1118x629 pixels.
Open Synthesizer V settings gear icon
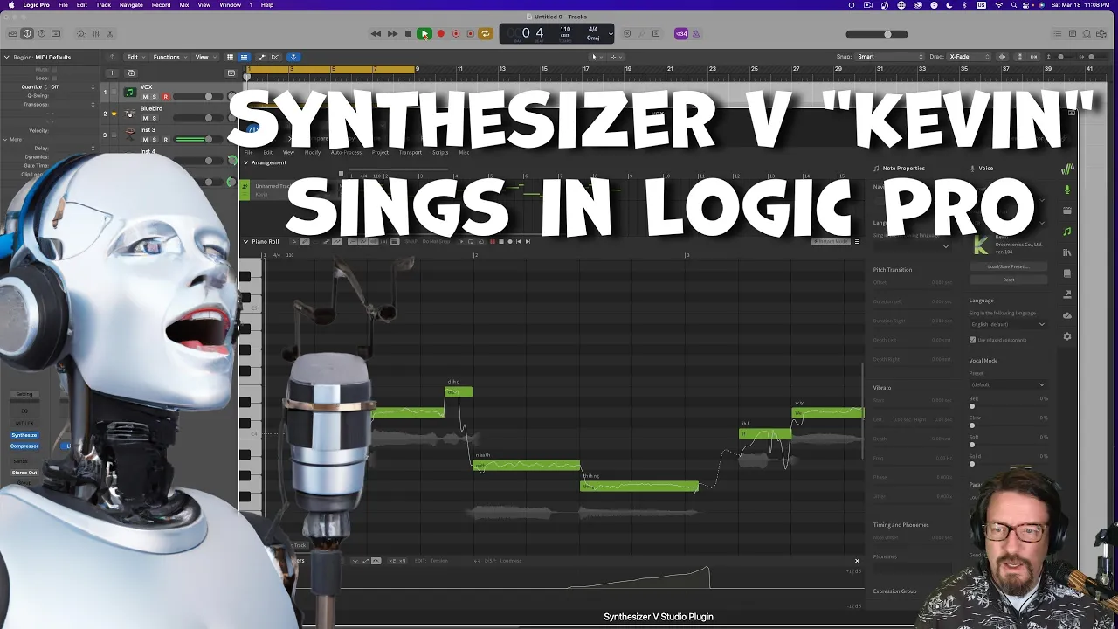[1067, 336]
